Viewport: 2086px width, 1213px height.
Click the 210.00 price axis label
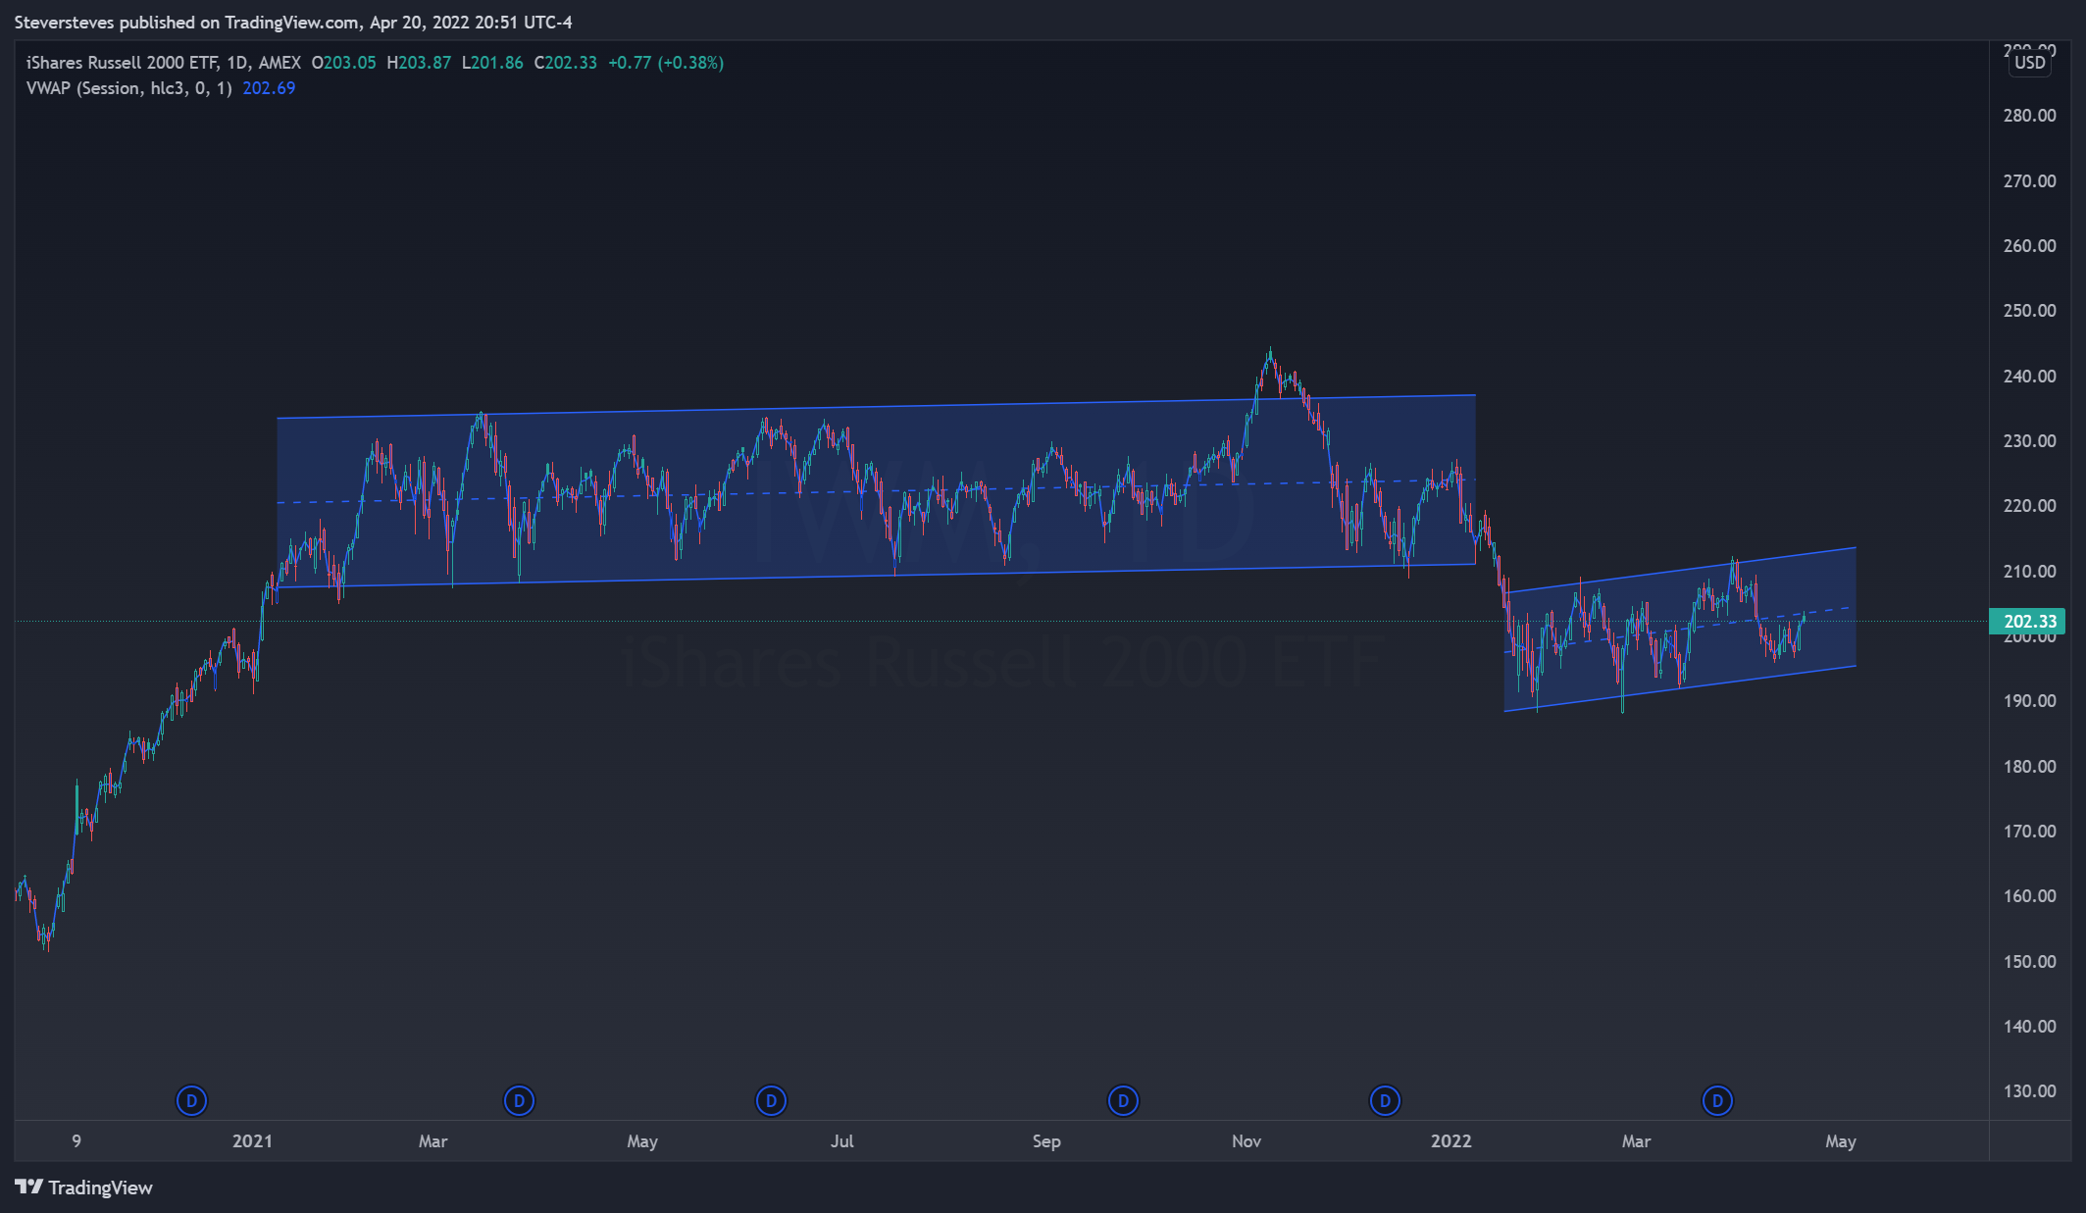coord(2029,571)
